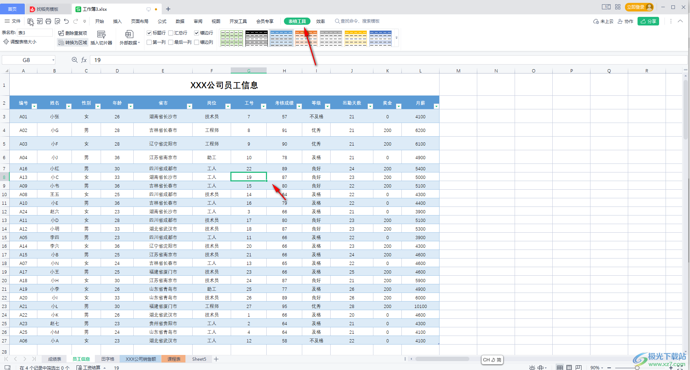Open the 页面布局 ribbon tab
Viewport: 690px width, 370px height.
click(x=140, y=21)
